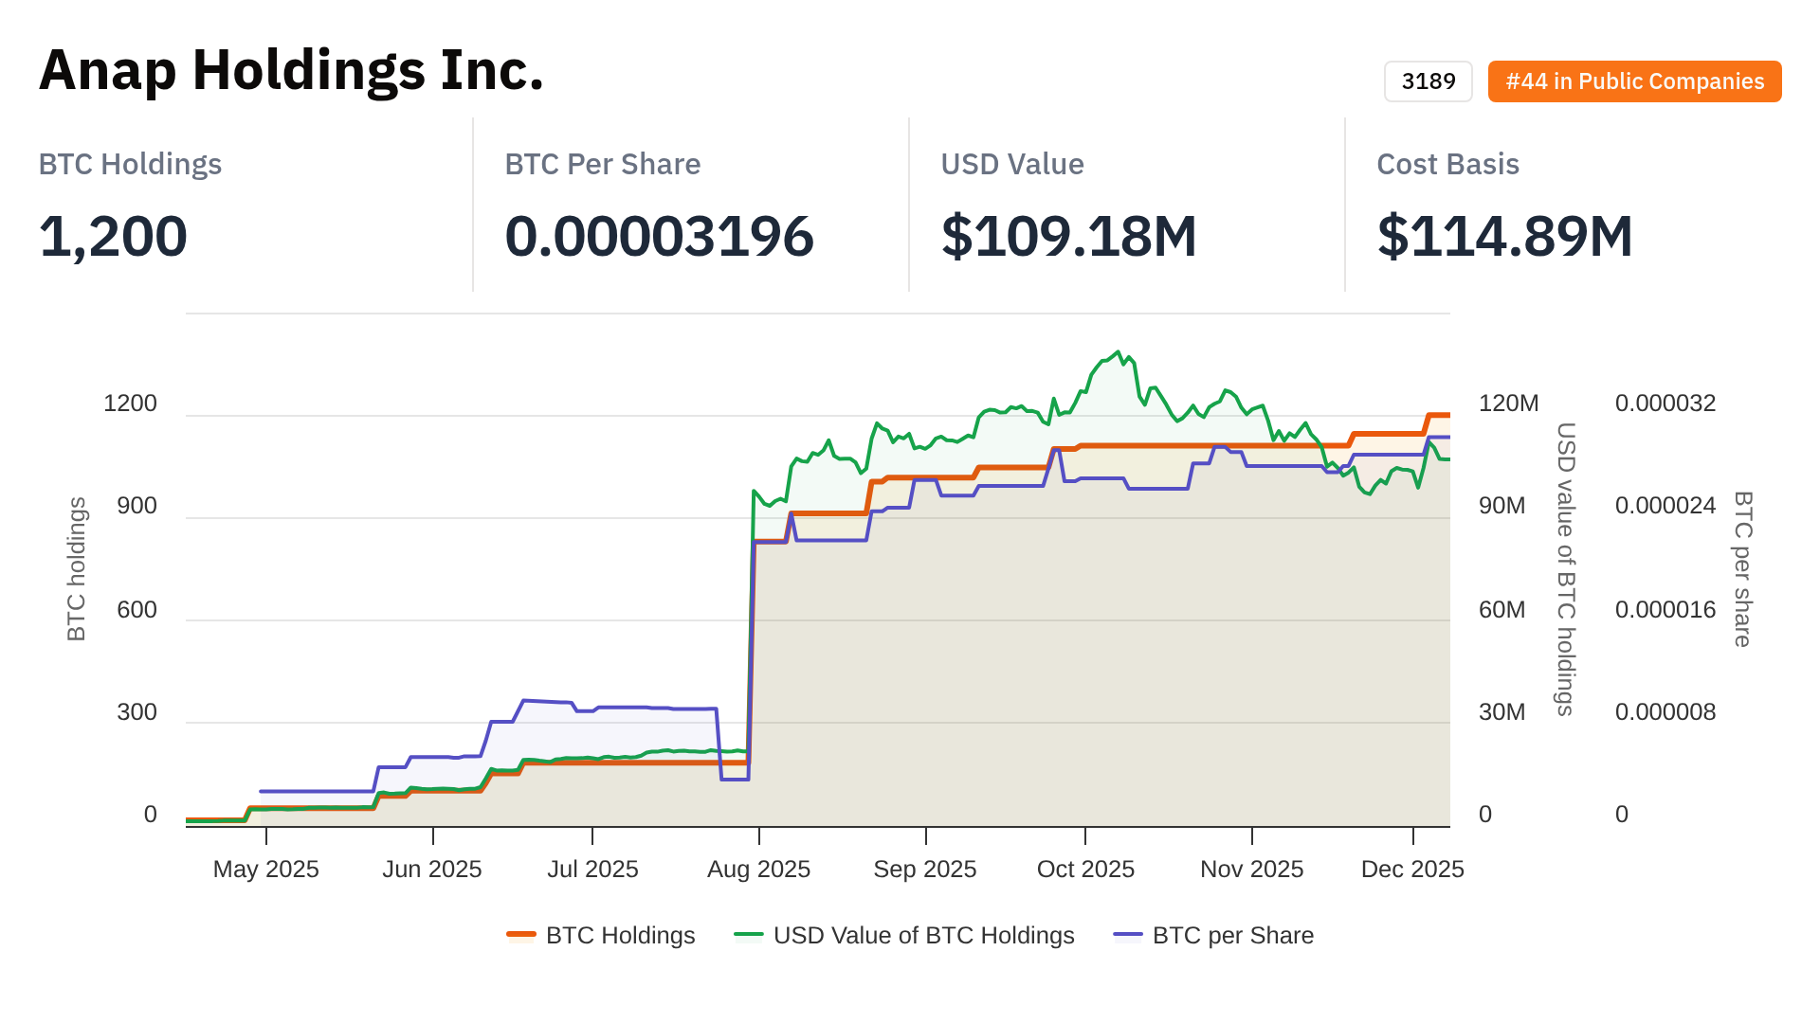
Task: Click the May 2025 x-axis tick label
Action: [x=265, y=869]
